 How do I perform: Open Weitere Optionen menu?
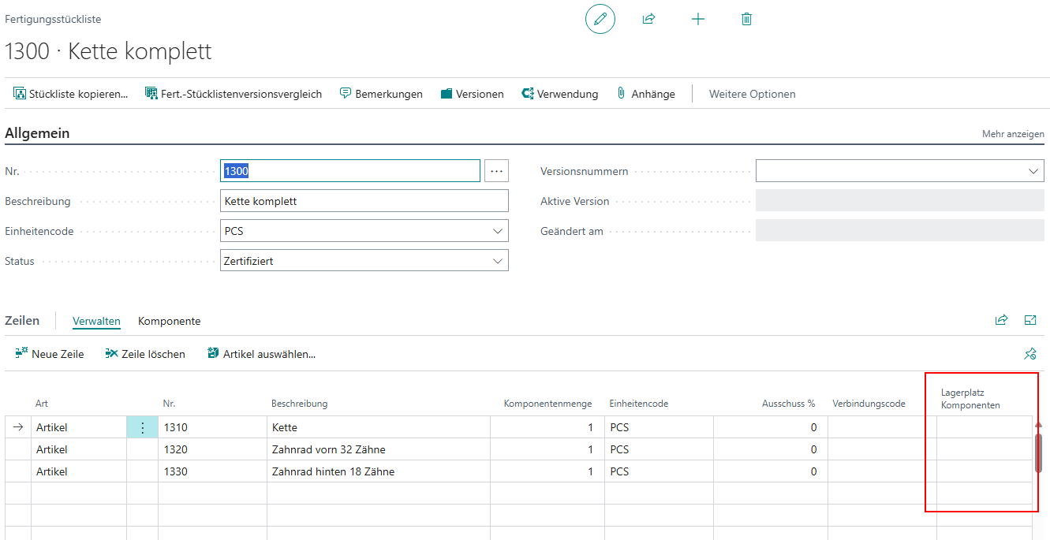point(752,94)
